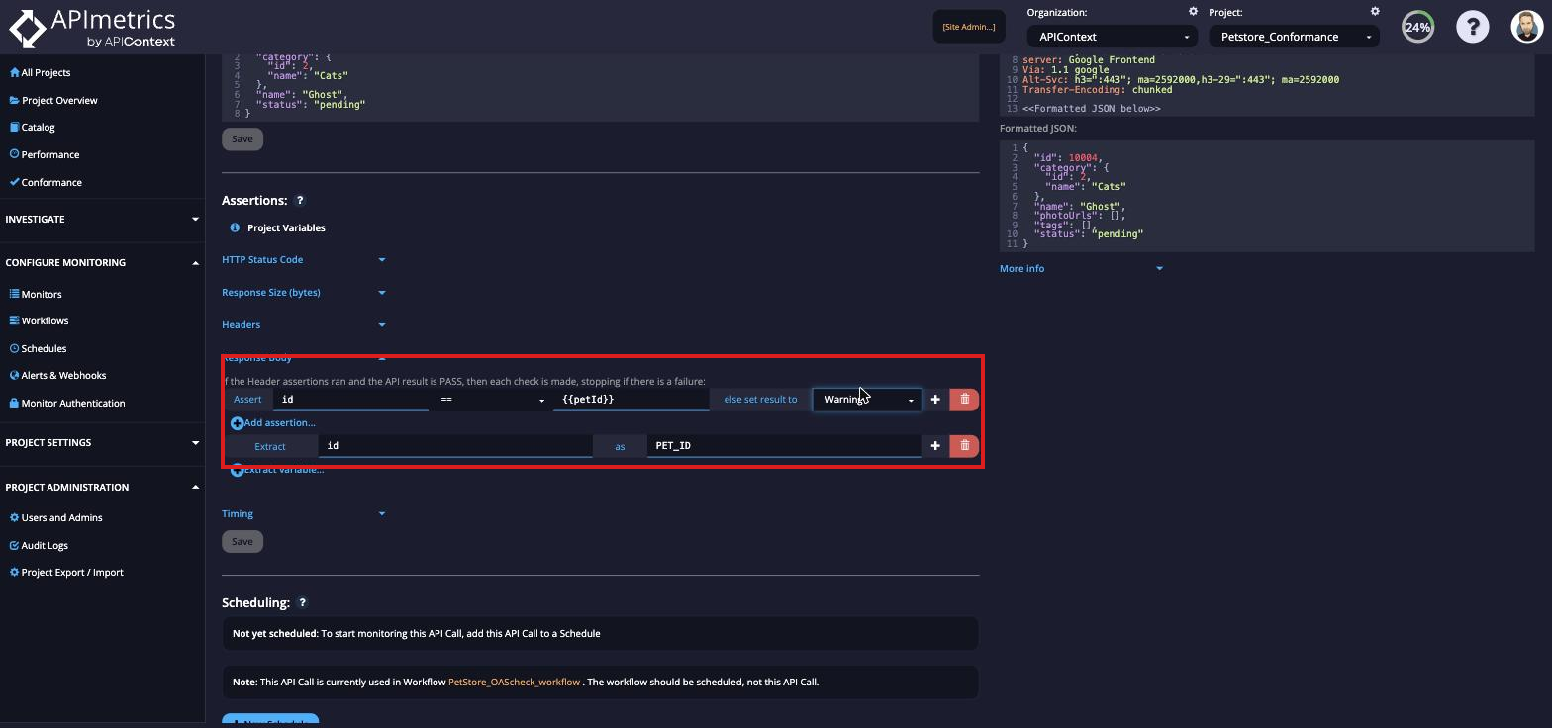Click plus icon on Extract row

[x=935, y=446]
